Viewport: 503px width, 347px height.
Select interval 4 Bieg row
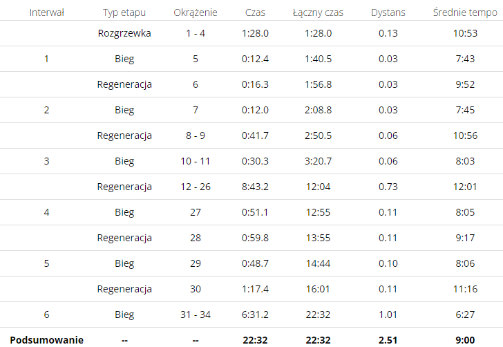251,212
